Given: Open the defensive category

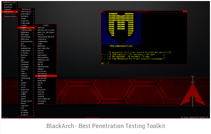Looking at the screenshot, I should [27, 39].
